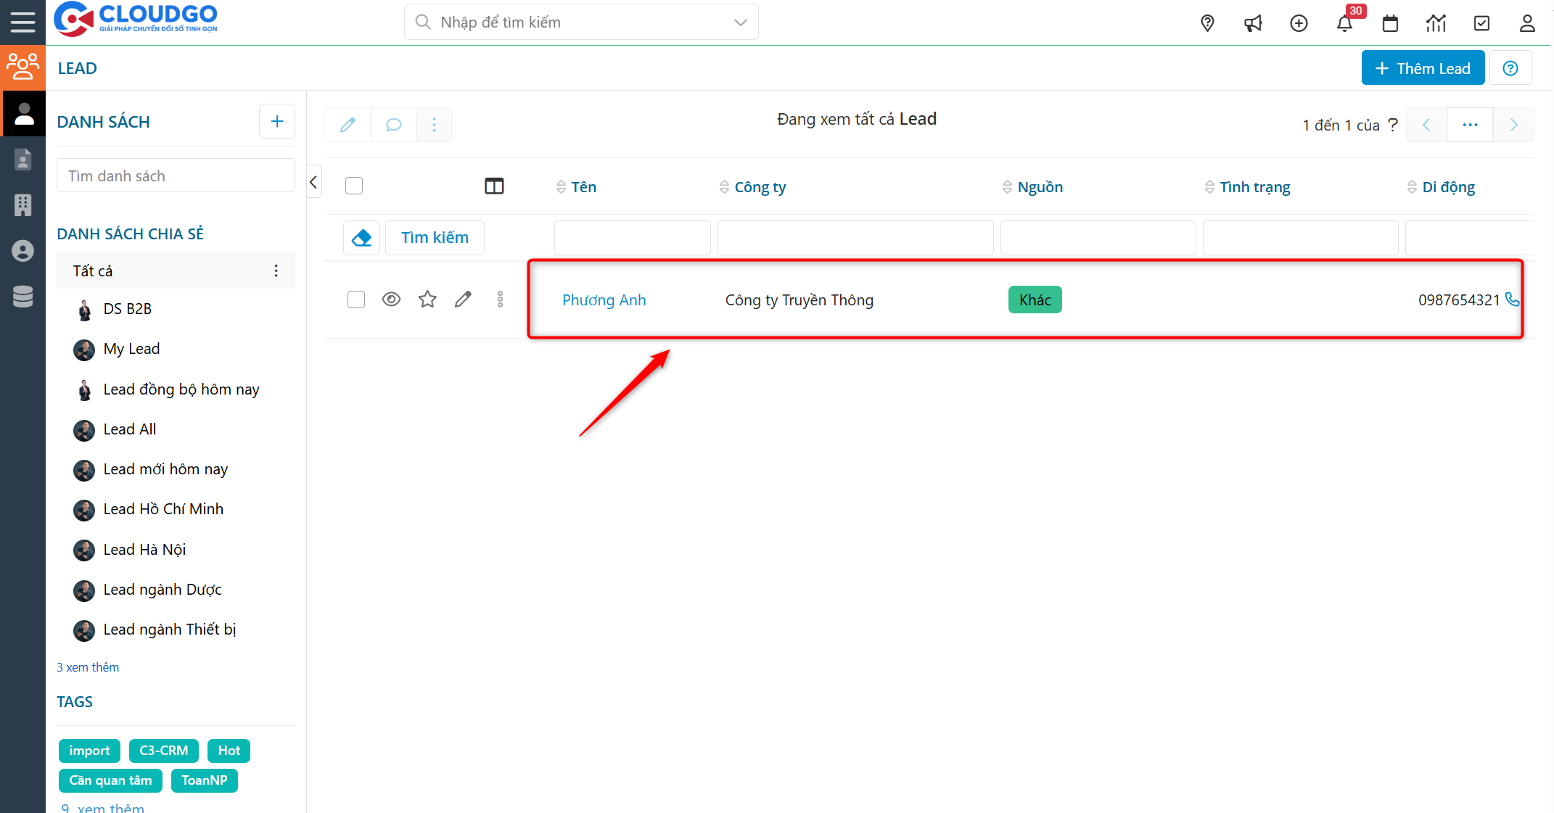Image resolution: width=1554 pixels, height=813 pixels.
Task: Open the tasks checkbox icon in top bar
Action: pyautogui.click(x=1481, y=22)
